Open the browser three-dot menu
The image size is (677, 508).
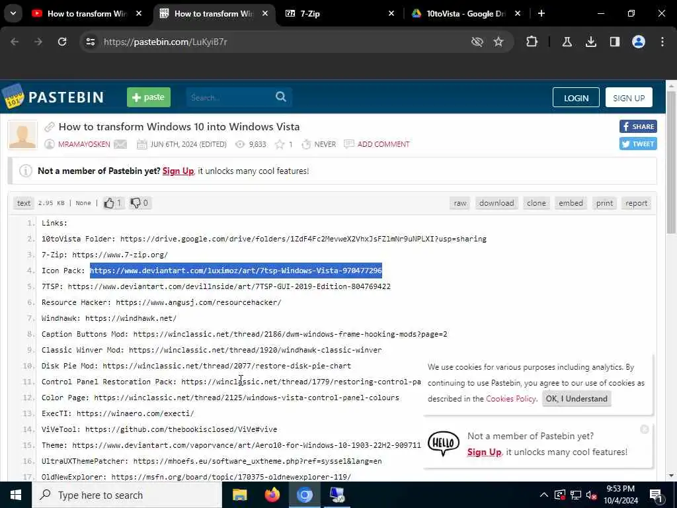point(662,42)
